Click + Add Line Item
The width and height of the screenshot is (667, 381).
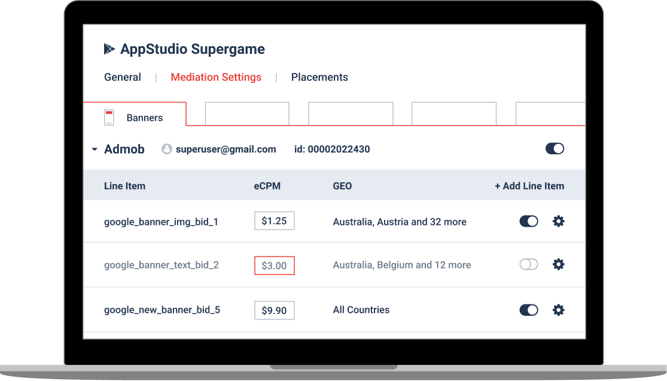point(529,186)
